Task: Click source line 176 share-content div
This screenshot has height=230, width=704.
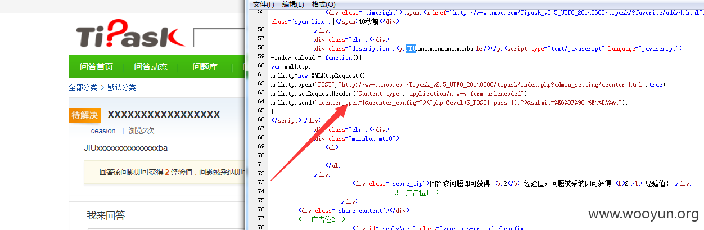Action: pos(354,210)
